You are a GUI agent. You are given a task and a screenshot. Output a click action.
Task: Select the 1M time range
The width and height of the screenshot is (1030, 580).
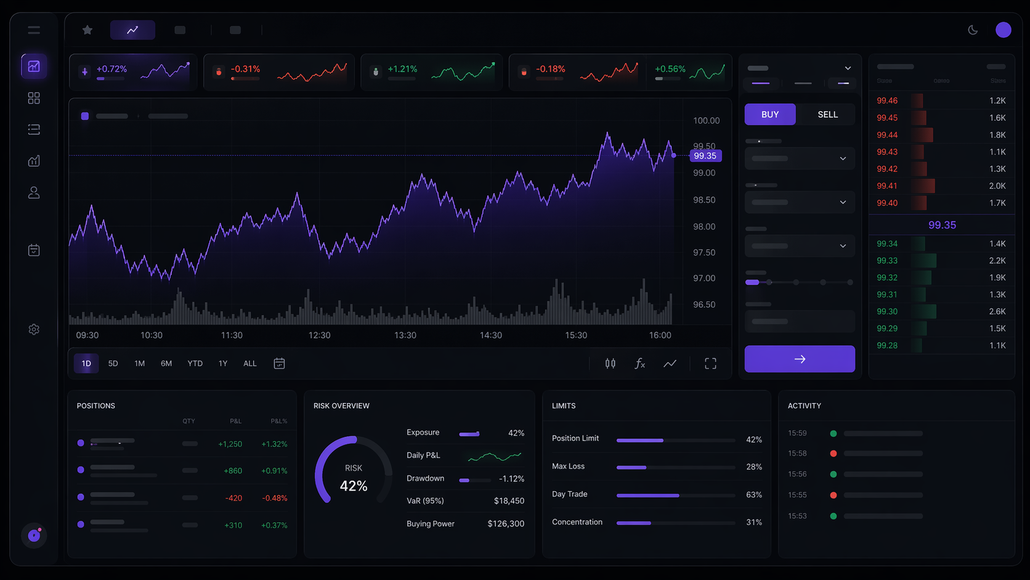pos(139,363)
